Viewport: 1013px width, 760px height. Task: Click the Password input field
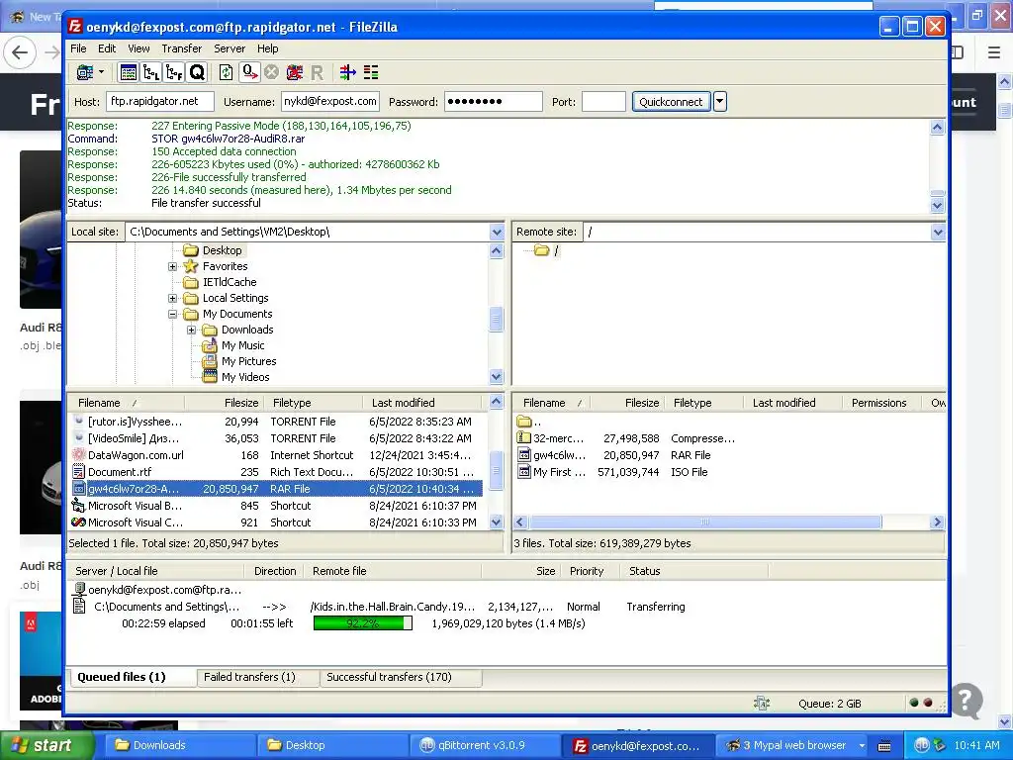tap(493, 102)
